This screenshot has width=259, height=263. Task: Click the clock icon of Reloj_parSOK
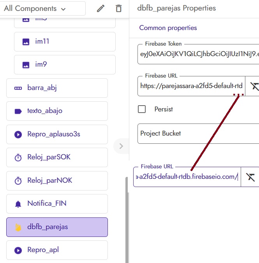(18, 157)
